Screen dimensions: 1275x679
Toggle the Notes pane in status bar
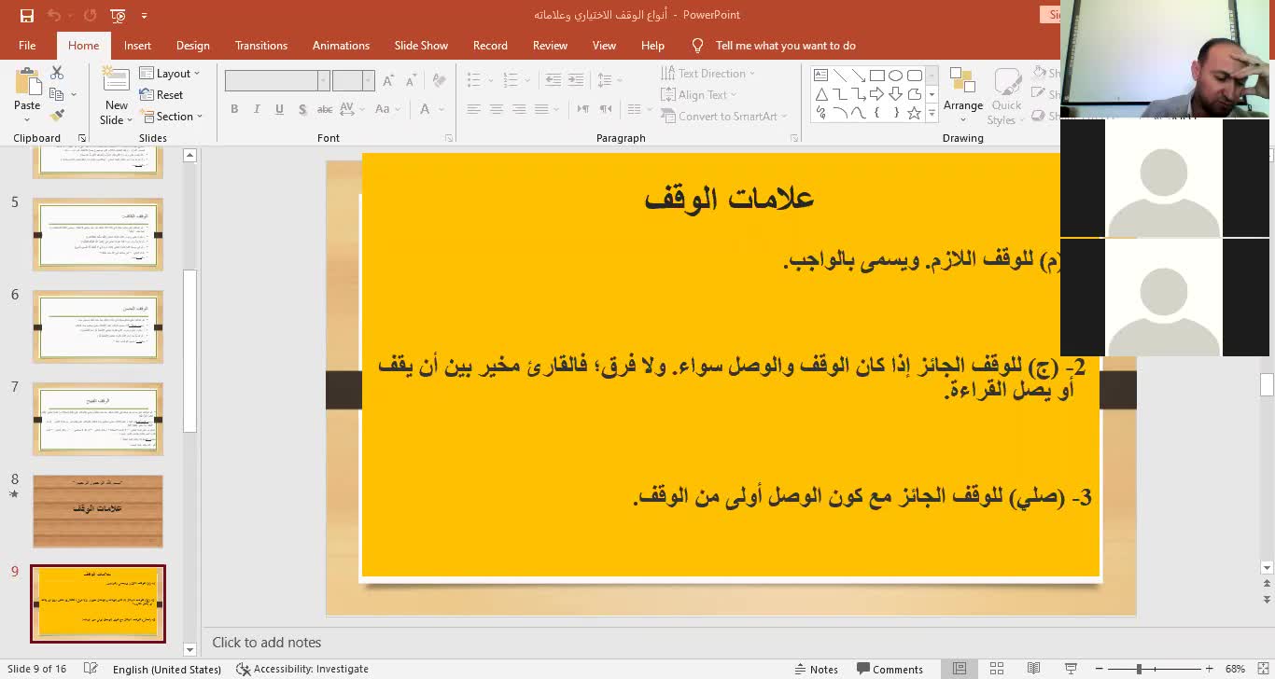[x=816, y=669]
